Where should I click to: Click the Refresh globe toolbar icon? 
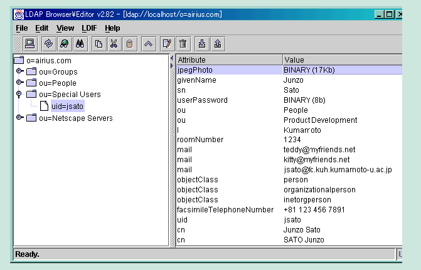tap(64, 44)
